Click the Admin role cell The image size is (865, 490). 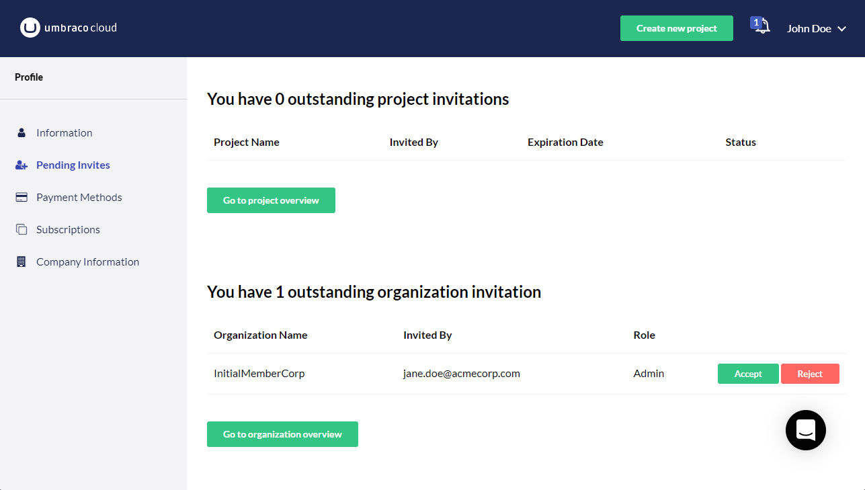(x=649, y=373)
